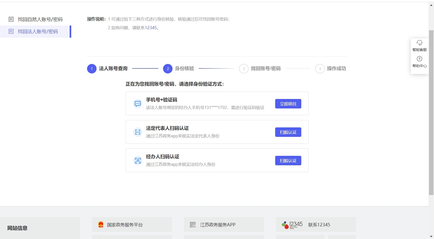Screen dimensions: 434x239
Task: Open the help center question mark icon
Action: [419, 59]
